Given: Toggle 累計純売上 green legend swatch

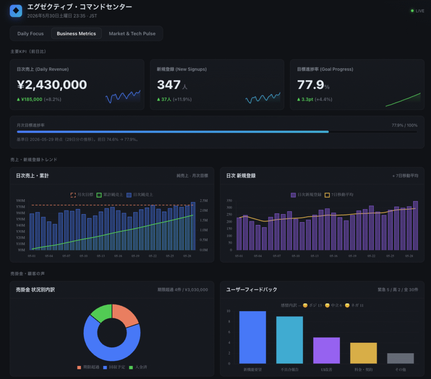Looking at the screenshot, I should 99,195.
